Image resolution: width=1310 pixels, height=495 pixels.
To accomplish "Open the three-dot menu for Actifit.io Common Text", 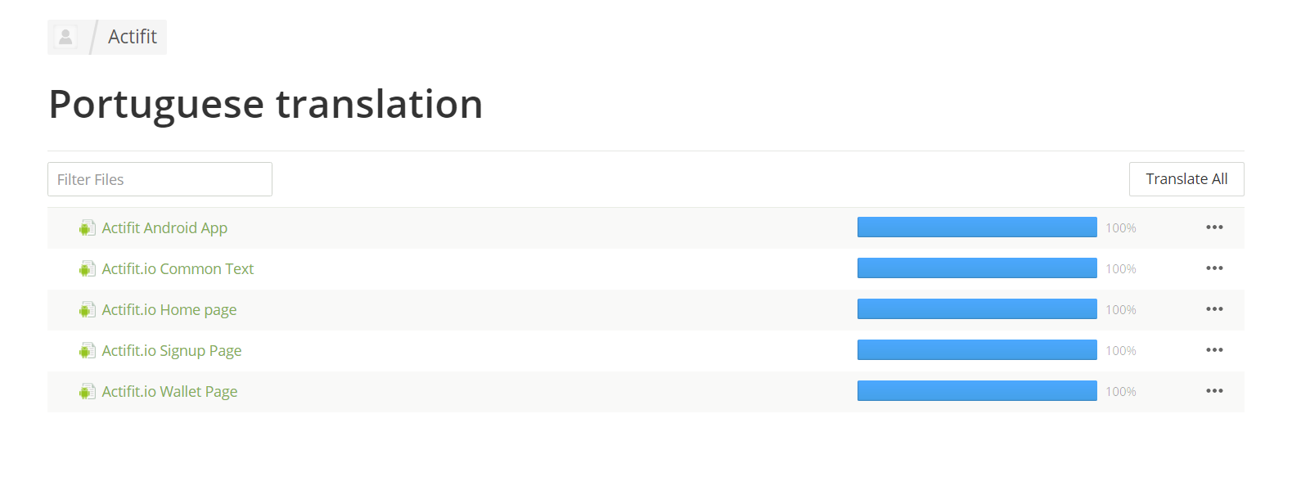I will [1214, 268].
